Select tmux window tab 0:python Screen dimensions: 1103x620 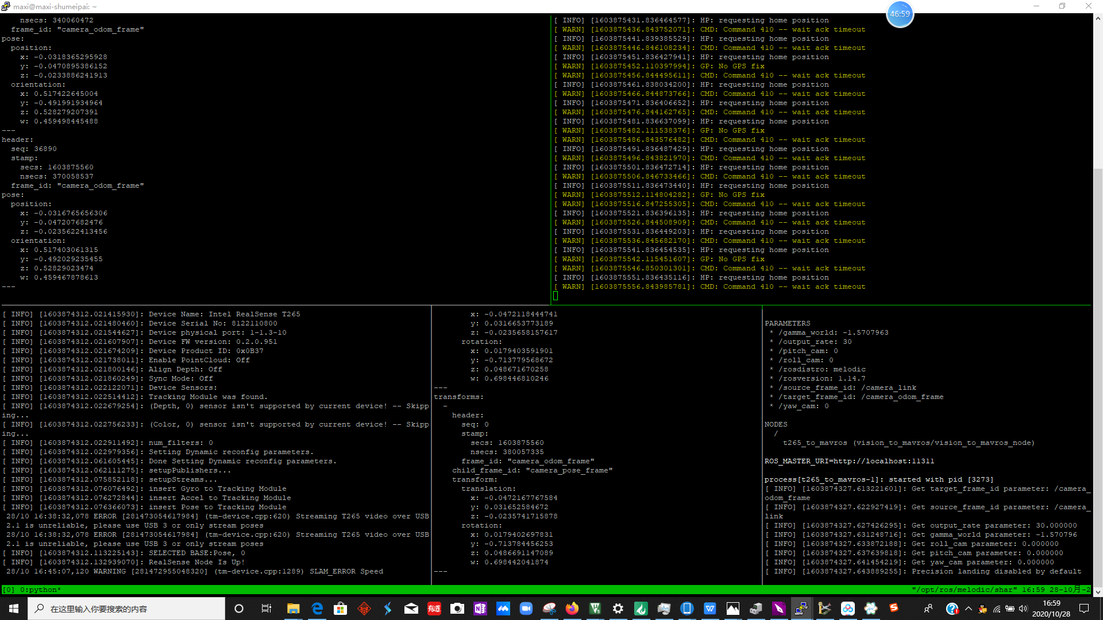point(40,590)
